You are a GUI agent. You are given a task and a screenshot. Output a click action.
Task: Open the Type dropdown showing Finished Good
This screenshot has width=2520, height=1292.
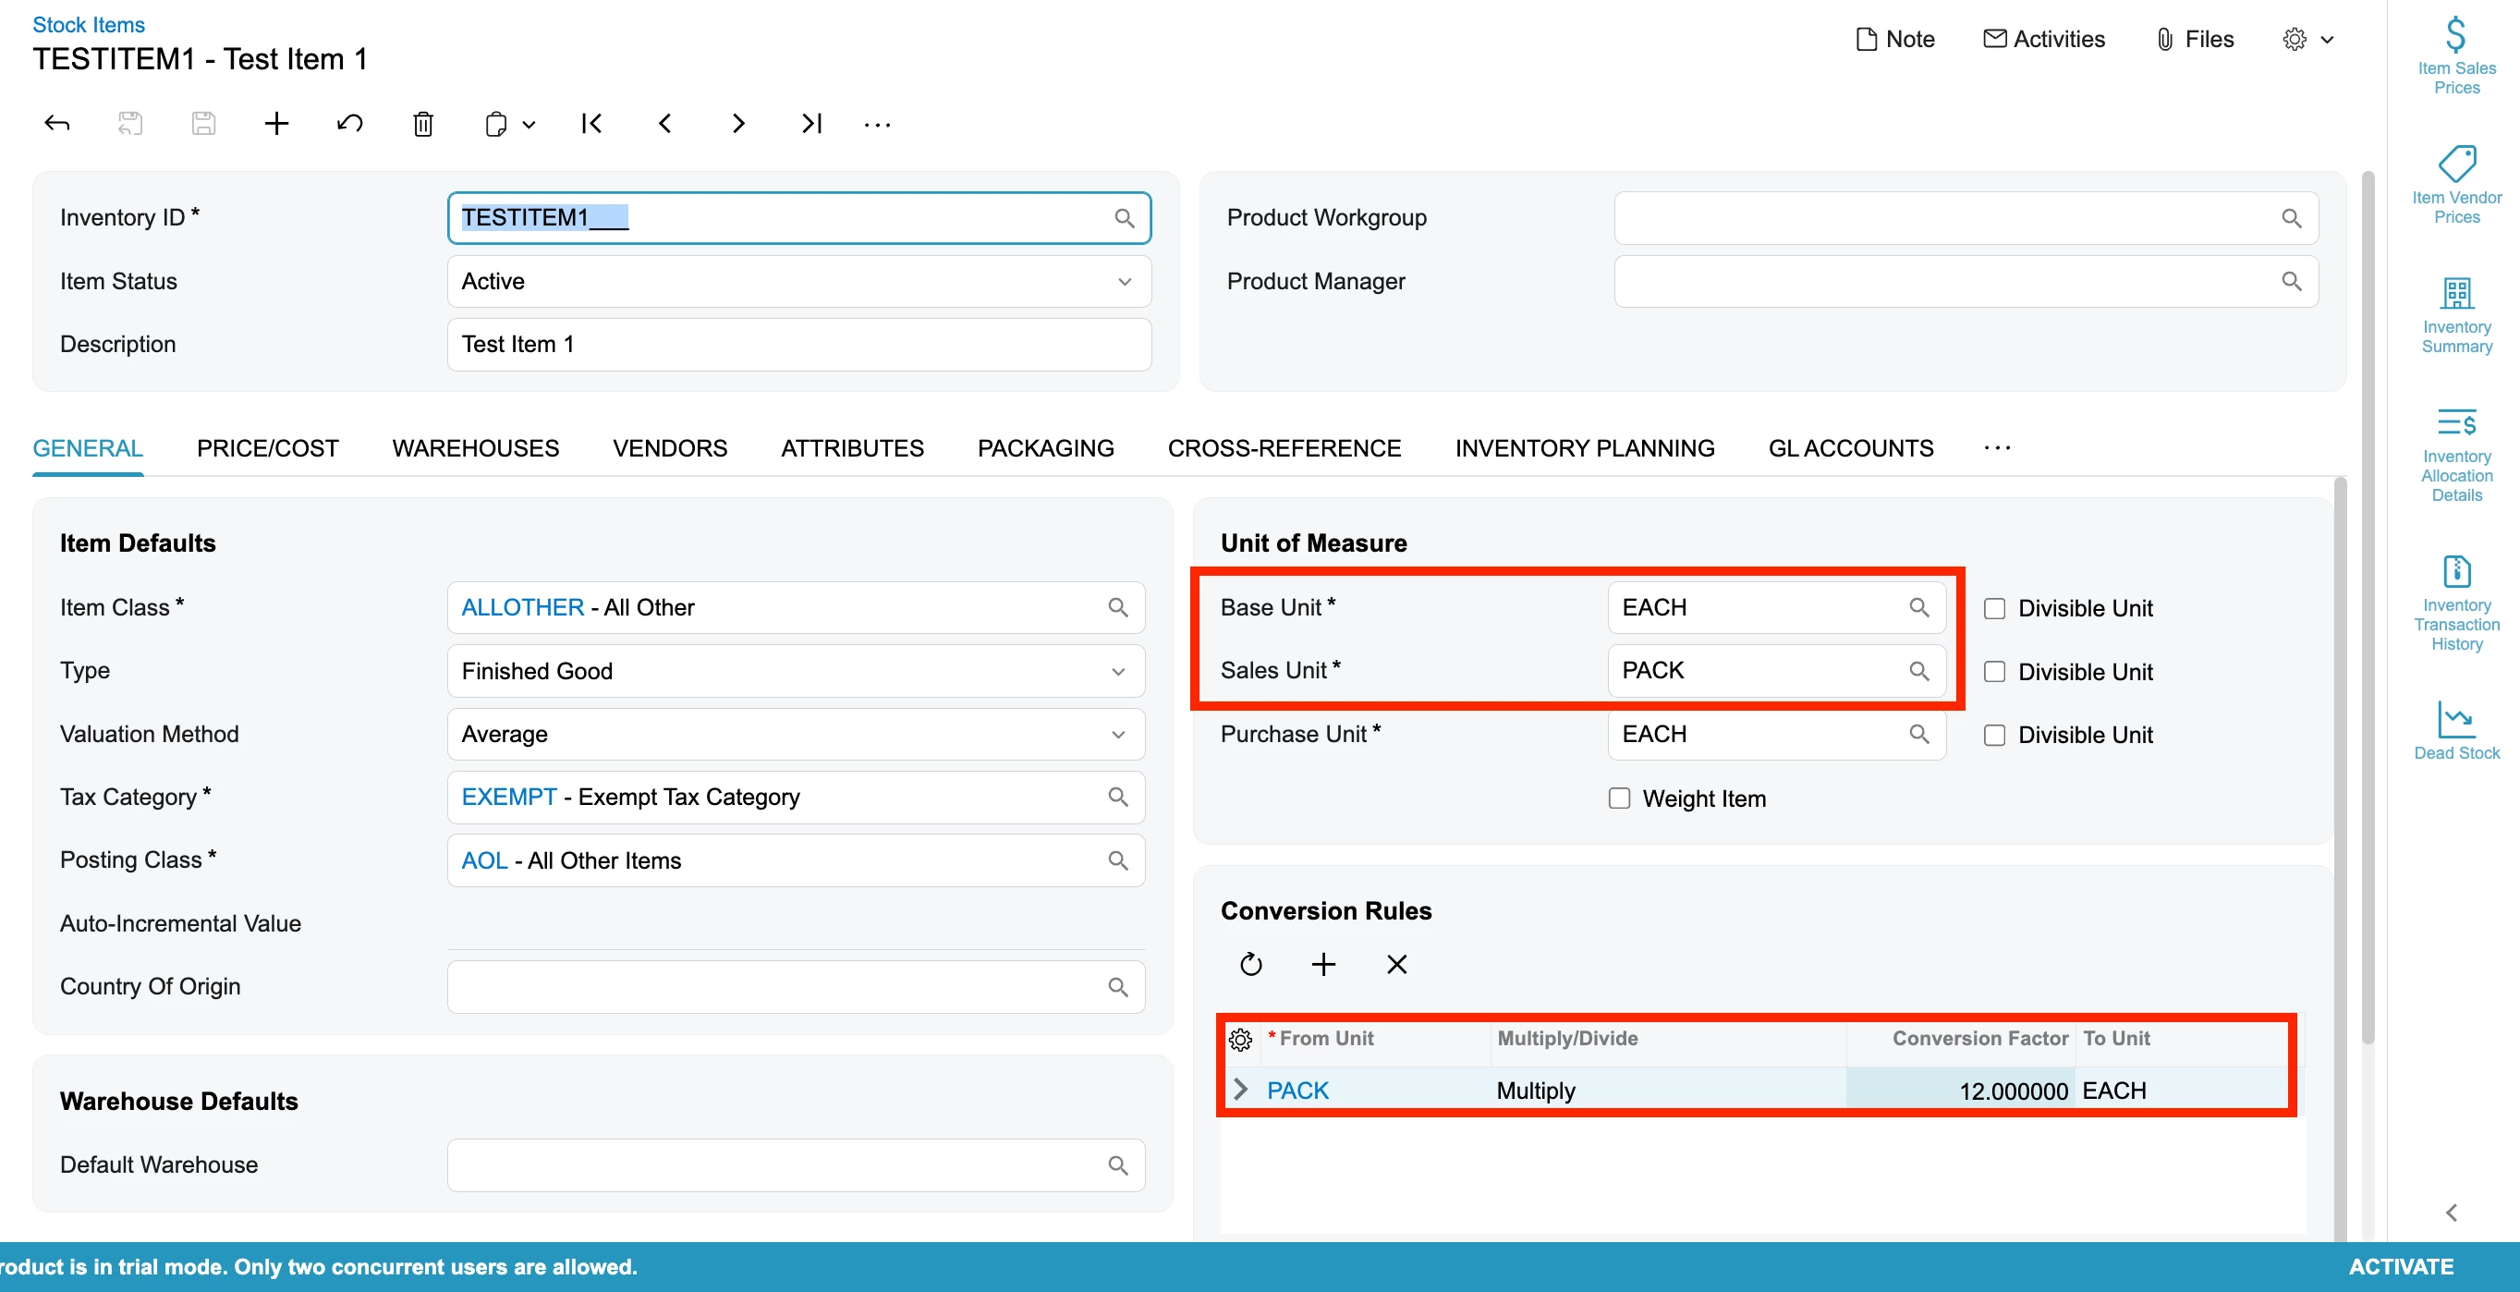pyautogui.click(x=796, y=671)
